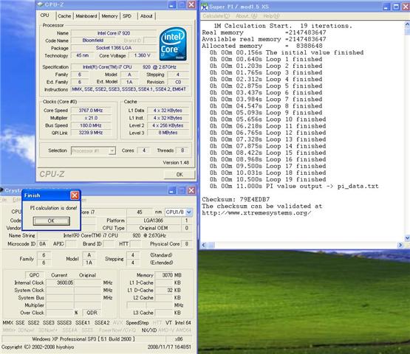Open the About menu in Super PI
Image resolution: width=410 pixels, height=354 pixels.
pos(246,16)
